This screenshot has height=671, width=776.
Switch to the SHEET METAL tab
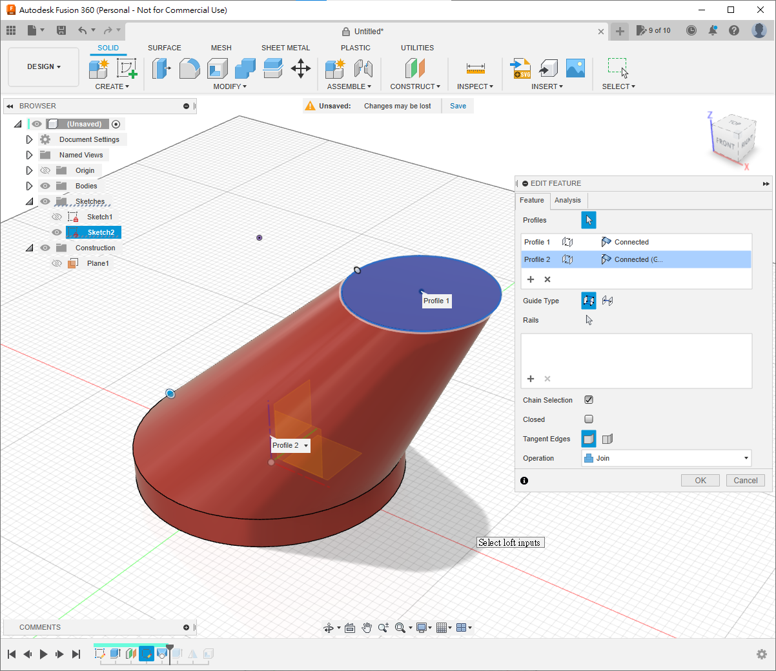[285, 48]
